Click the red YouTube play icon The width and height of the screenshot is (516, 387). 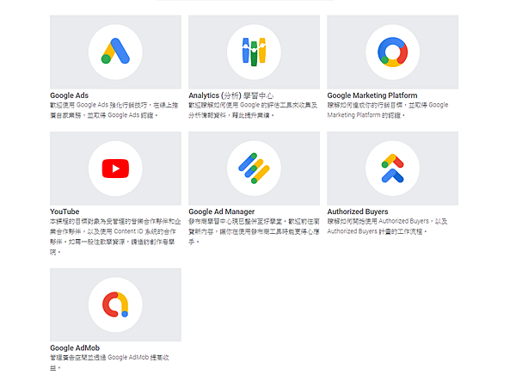[115, 169]
